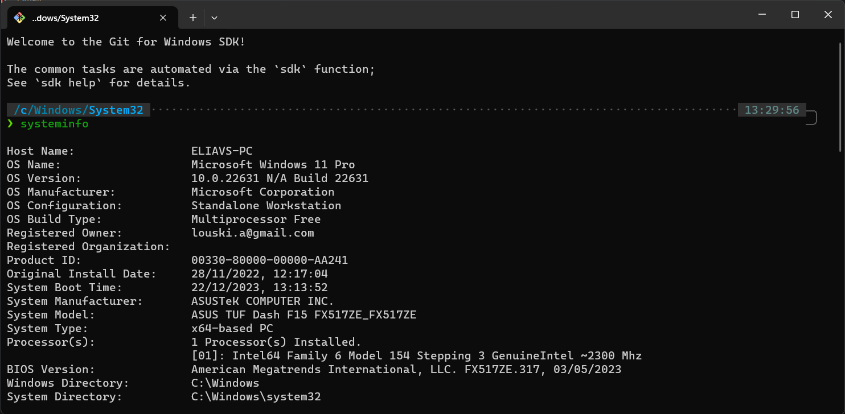Click Product ID 00330-80000-00000-AA241
The image size is (845, 414).
(x=270, y=260)
